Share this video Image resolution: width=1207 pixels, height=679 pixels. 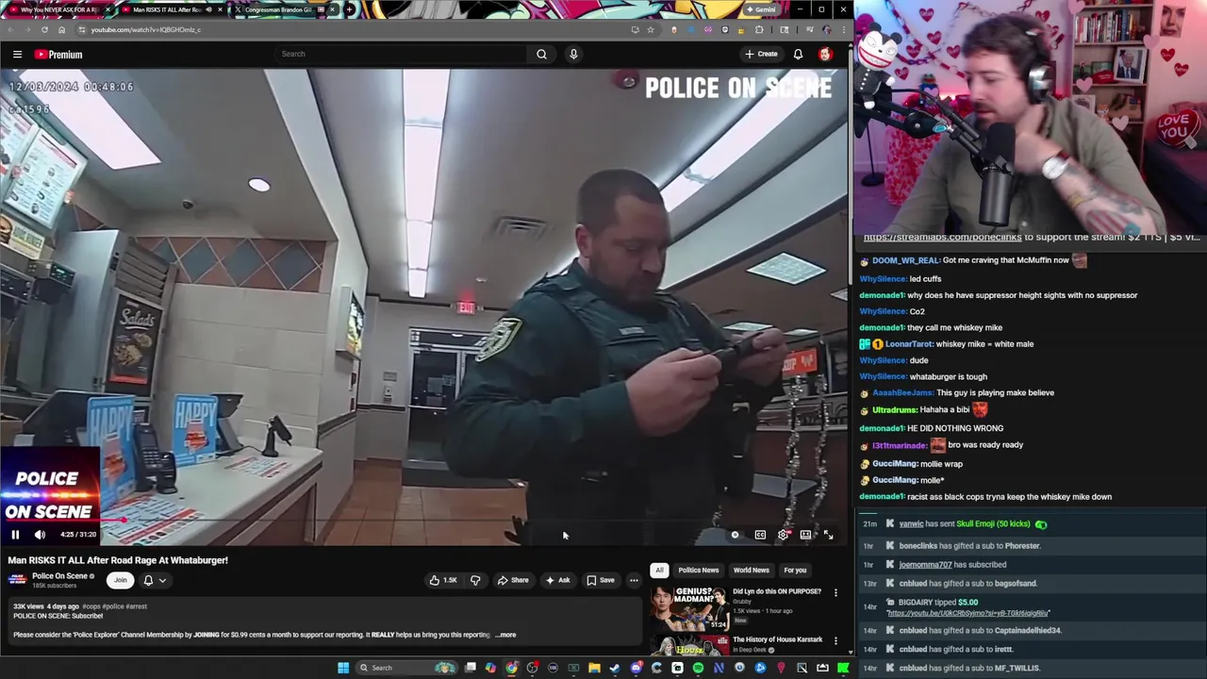click(513, 580)
